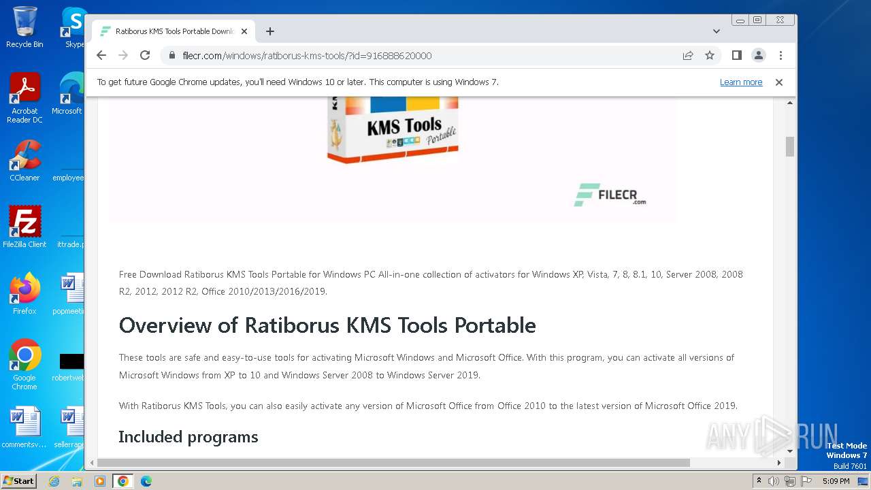Click the FILECR.com logo on the image

(x=610, y=195)
